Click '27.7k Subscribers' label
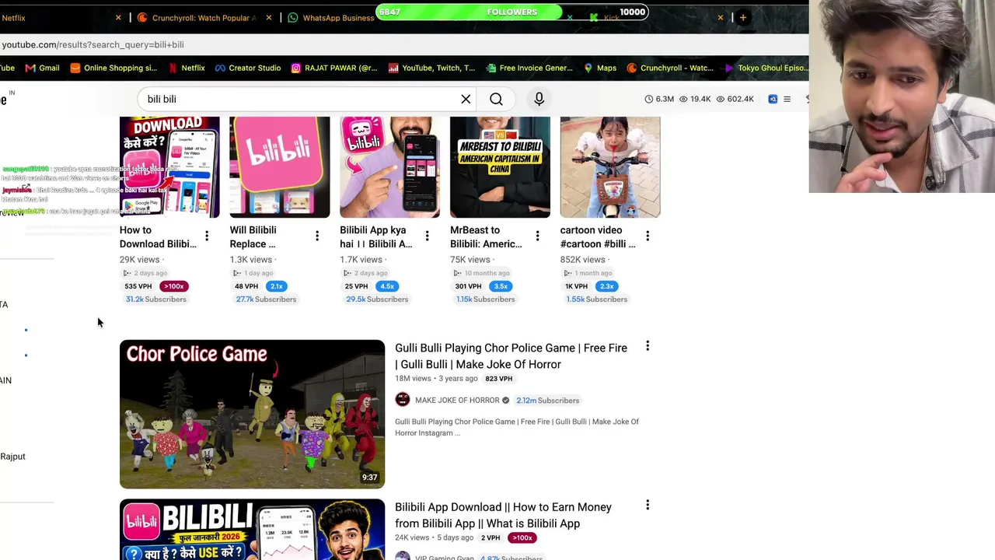This screenshot has width=995, height=560. point(266,299)
